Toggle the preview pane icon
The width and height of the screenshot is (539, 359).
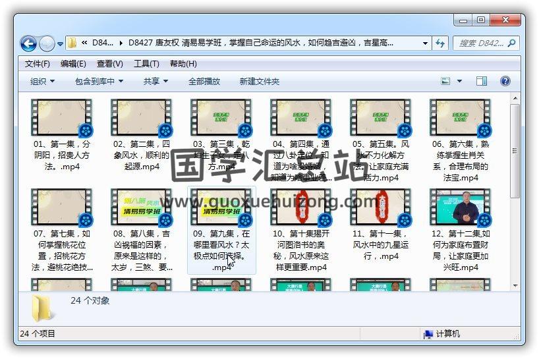click(x=482, y=81)
